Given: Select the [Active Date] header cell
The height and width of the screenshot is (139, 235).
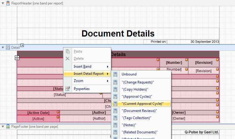Looking at the screenshot, I should coord(38,113).
